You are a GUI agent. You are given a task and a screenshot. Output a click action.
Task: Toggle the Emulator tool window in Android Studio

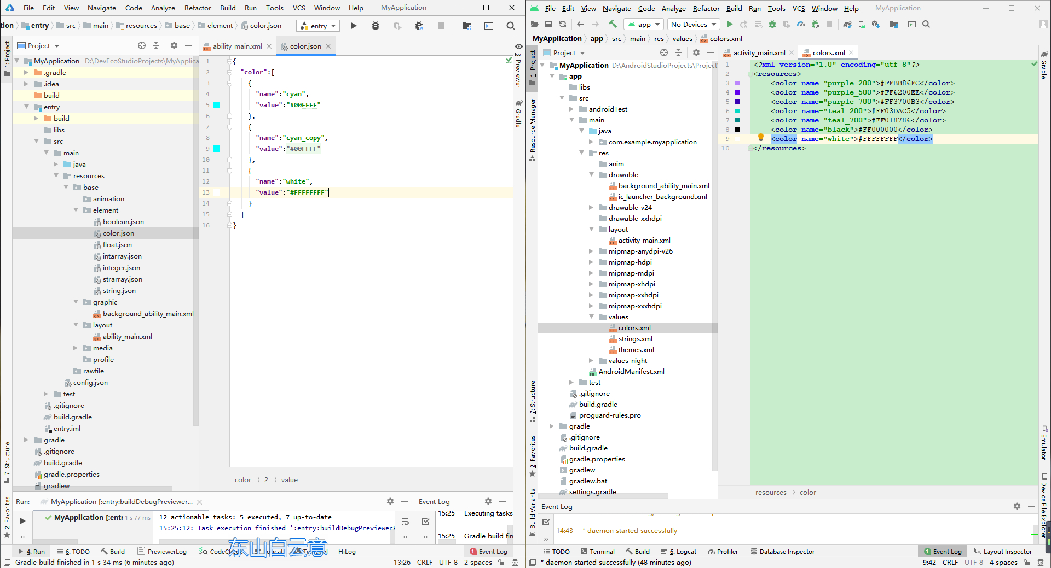pos(1044,443)
